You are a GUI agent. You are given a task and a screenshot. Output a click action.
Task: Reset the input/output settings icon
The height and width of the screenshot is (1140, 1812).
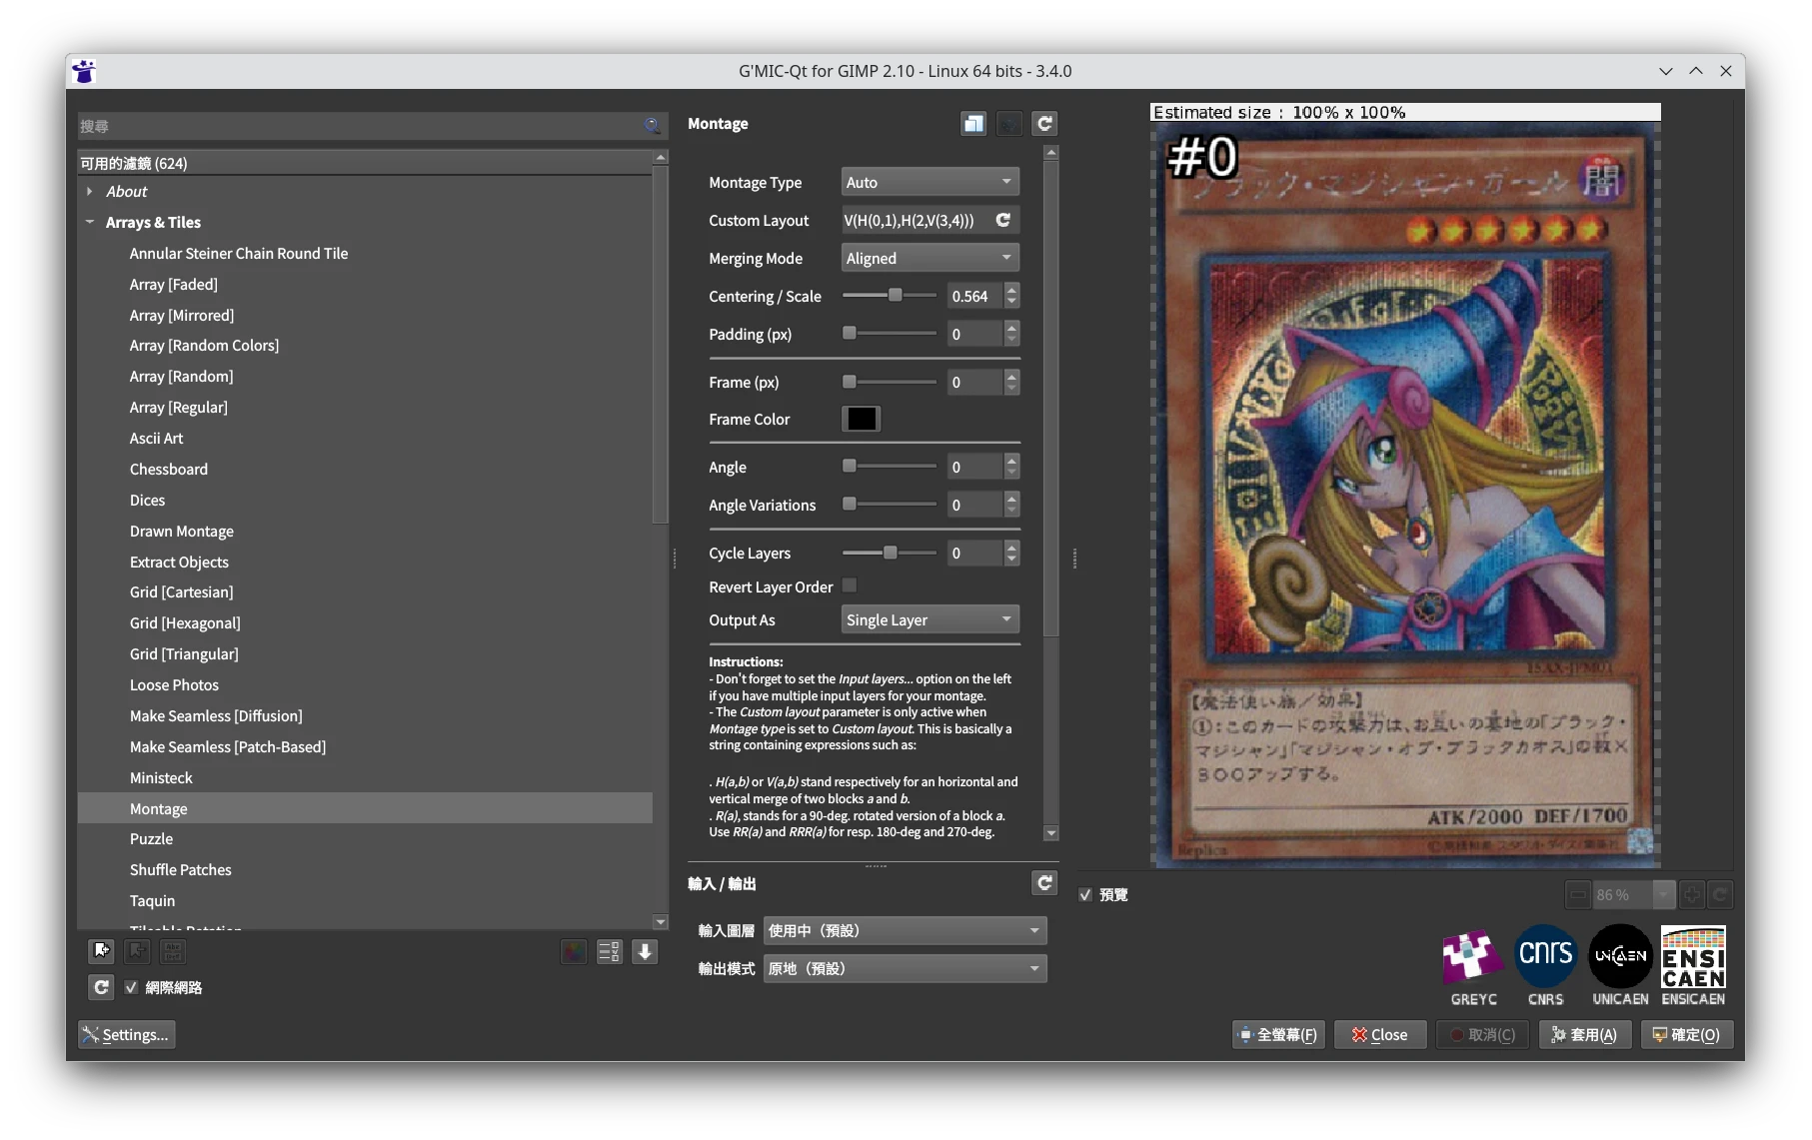coord(1044,882)
